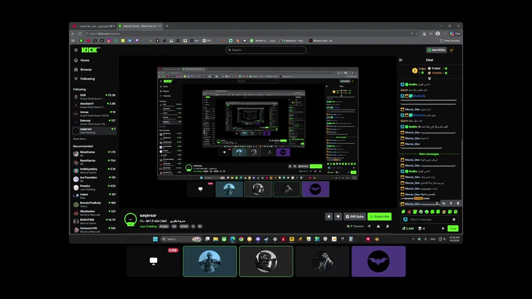This screenshot has height=299, width=532.
Task: Open Powdur recommended channel
Action: (x=94, y=187)
